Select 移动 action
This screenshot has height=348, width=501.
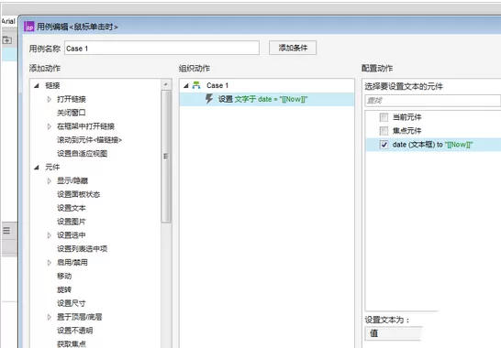tap(64, 276)
